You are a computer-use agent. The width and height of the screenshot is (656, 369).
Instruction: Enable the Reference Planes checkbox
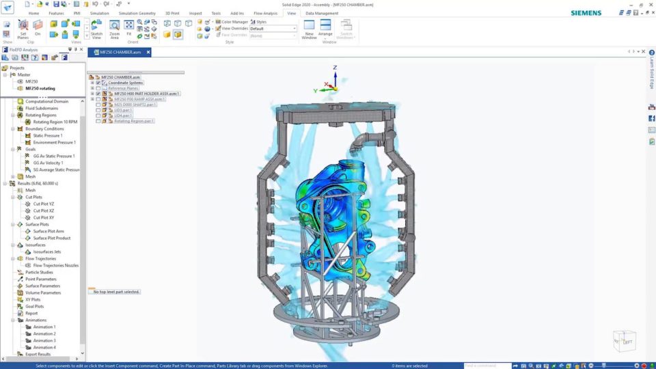[98, 88]
